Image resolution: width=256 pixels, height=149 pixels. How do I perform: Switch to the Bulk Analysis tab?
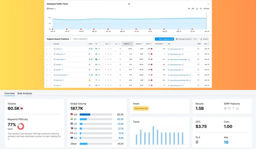click(25, 93)
